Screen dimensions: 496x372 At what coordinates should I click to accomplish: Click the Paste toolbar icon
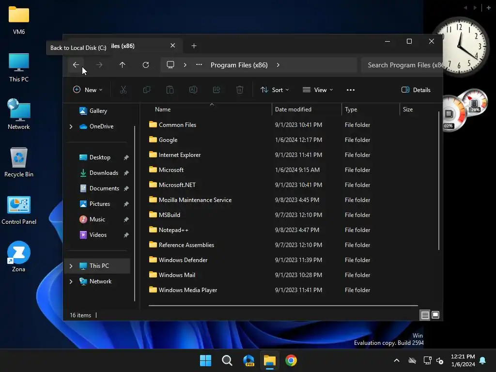point(170,90)
